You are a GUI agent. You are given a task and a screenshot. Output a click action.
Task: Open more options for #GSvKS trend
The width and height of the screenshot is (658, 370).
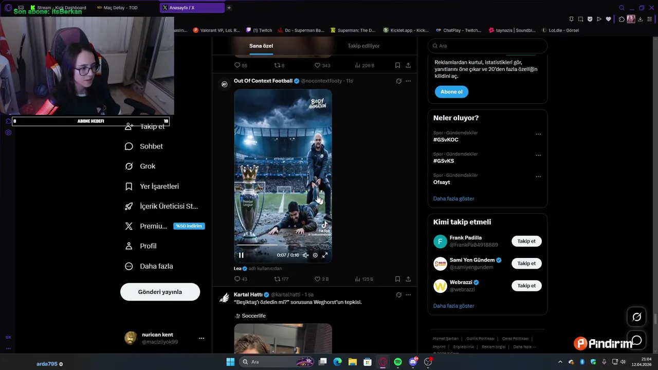[x=538, y=155]
